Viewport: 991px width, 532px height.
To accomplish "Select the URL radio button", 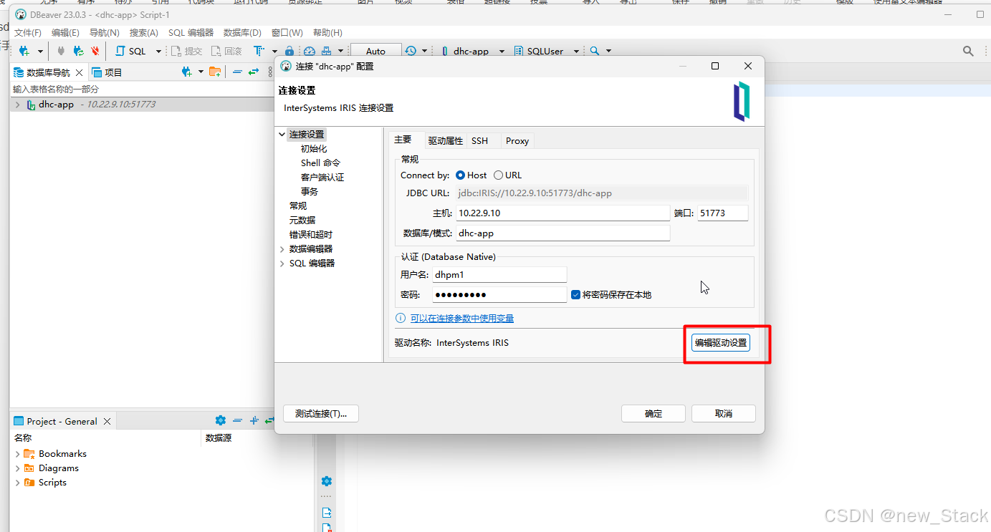I will coord(498,175).
